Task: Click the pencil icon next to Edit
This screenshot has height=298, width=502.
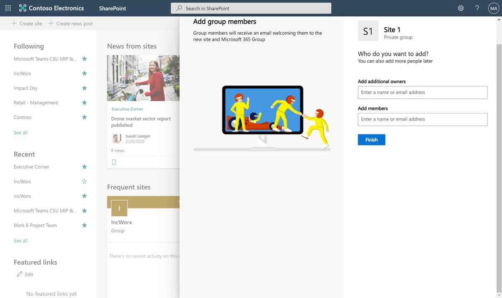Action: pos(19,274)
